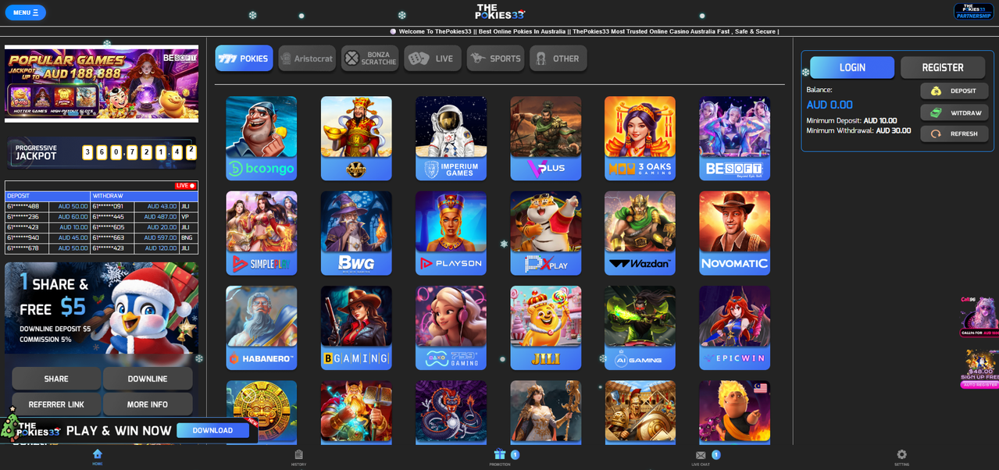Open the Imperium Games provider tile

pos(451,138)
